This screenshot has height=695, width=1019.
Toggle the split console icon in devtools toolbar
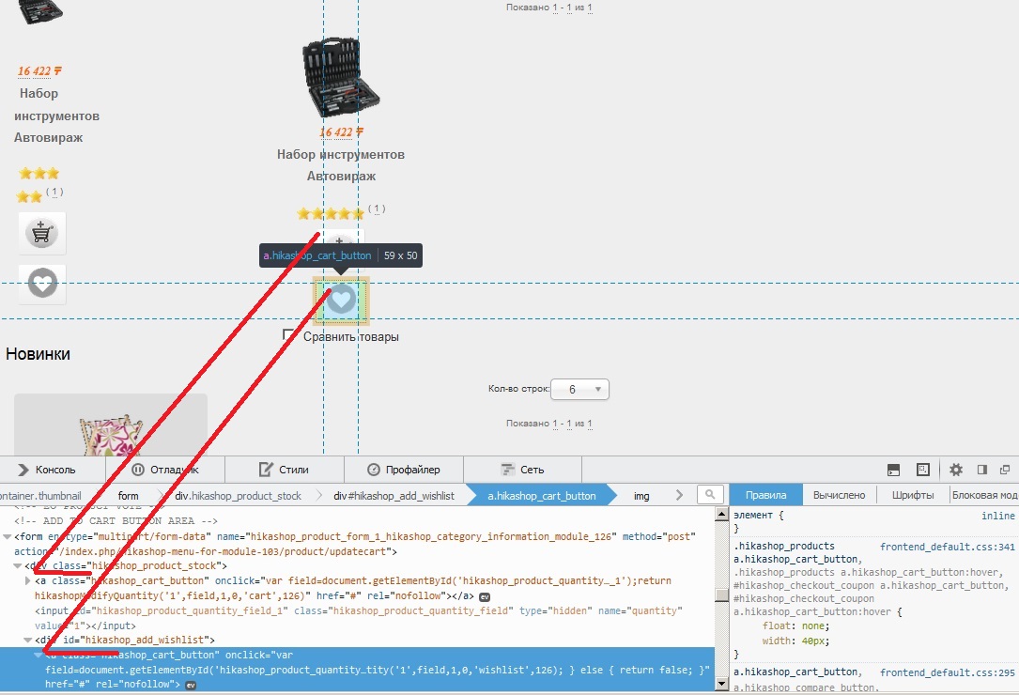point(893,470)
